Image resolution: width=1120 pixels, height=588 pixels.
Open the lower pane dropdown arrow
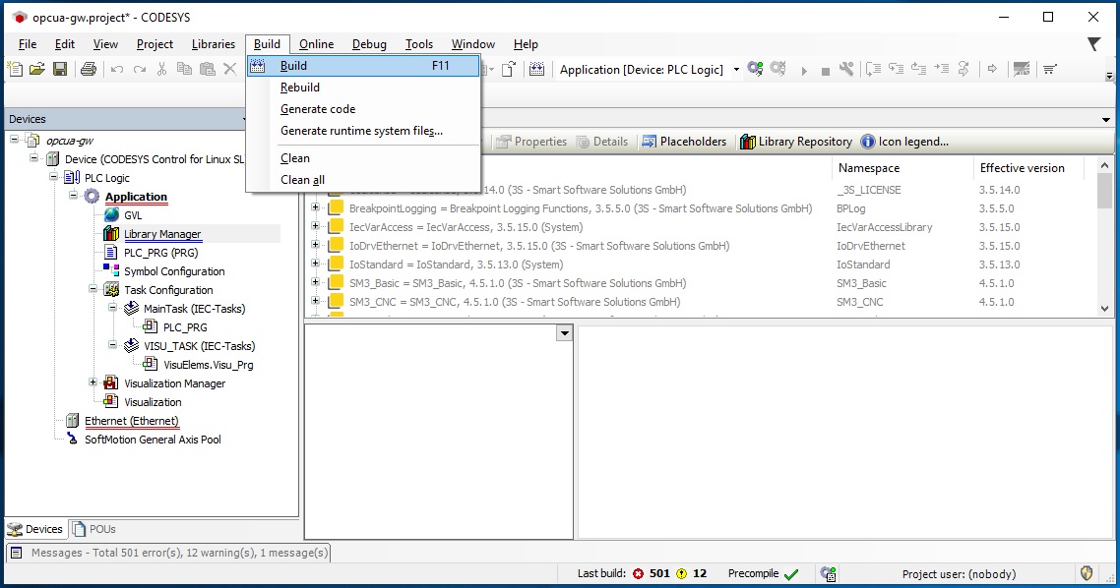tap(564, 333)
